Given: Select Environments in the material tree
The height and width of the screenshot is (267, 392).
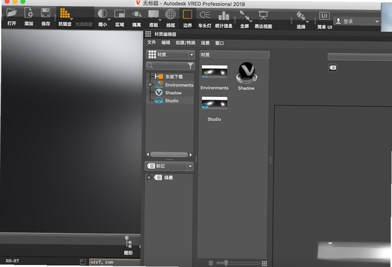Looking at the screenshot, I should click(179, 85).
